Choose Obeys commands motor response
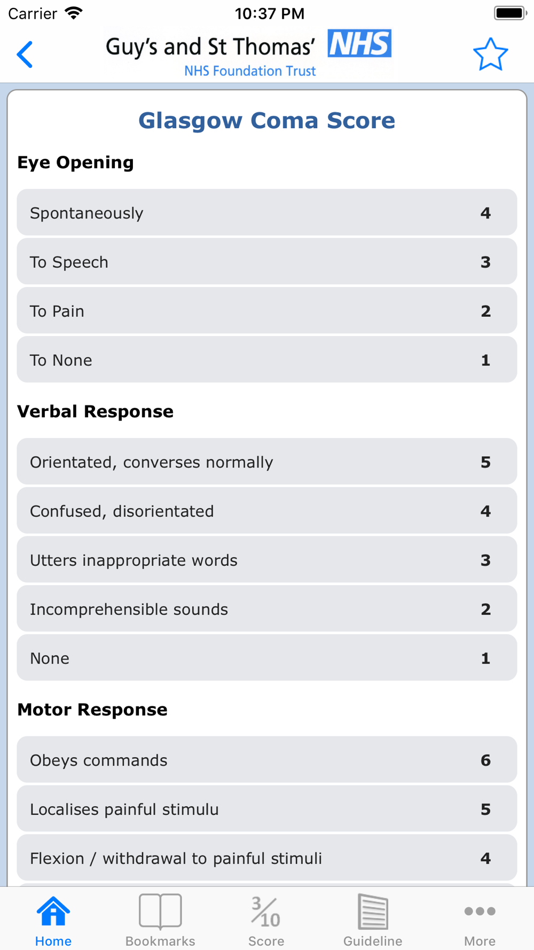Viewport: 534px width, 950px height. pyautogui.click(x=267, y=760)
